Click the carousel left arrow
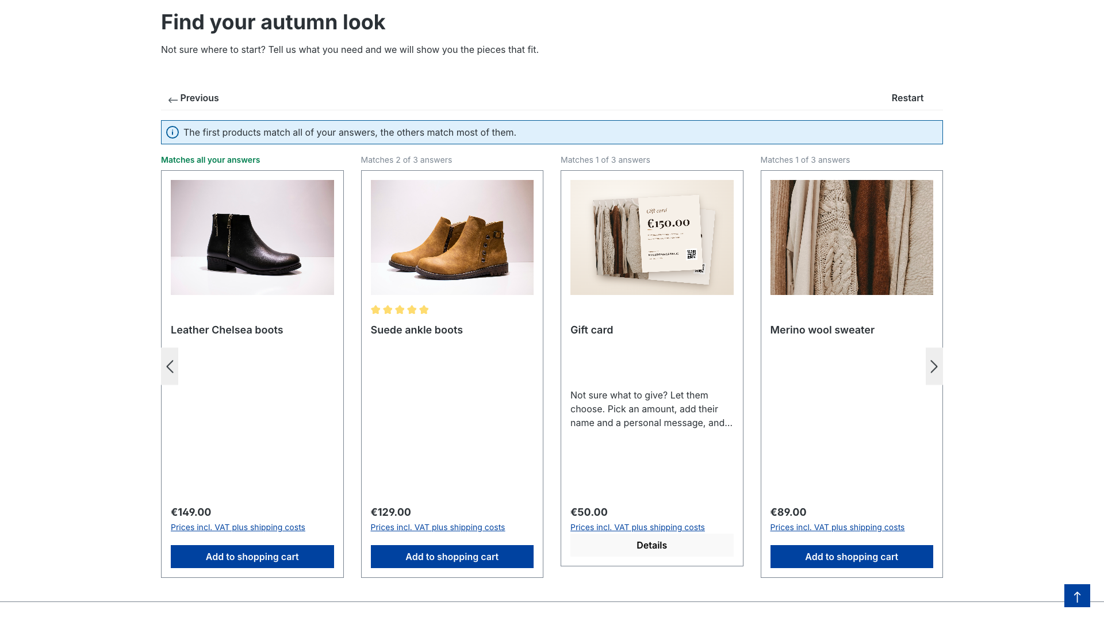 click(170, 366)
